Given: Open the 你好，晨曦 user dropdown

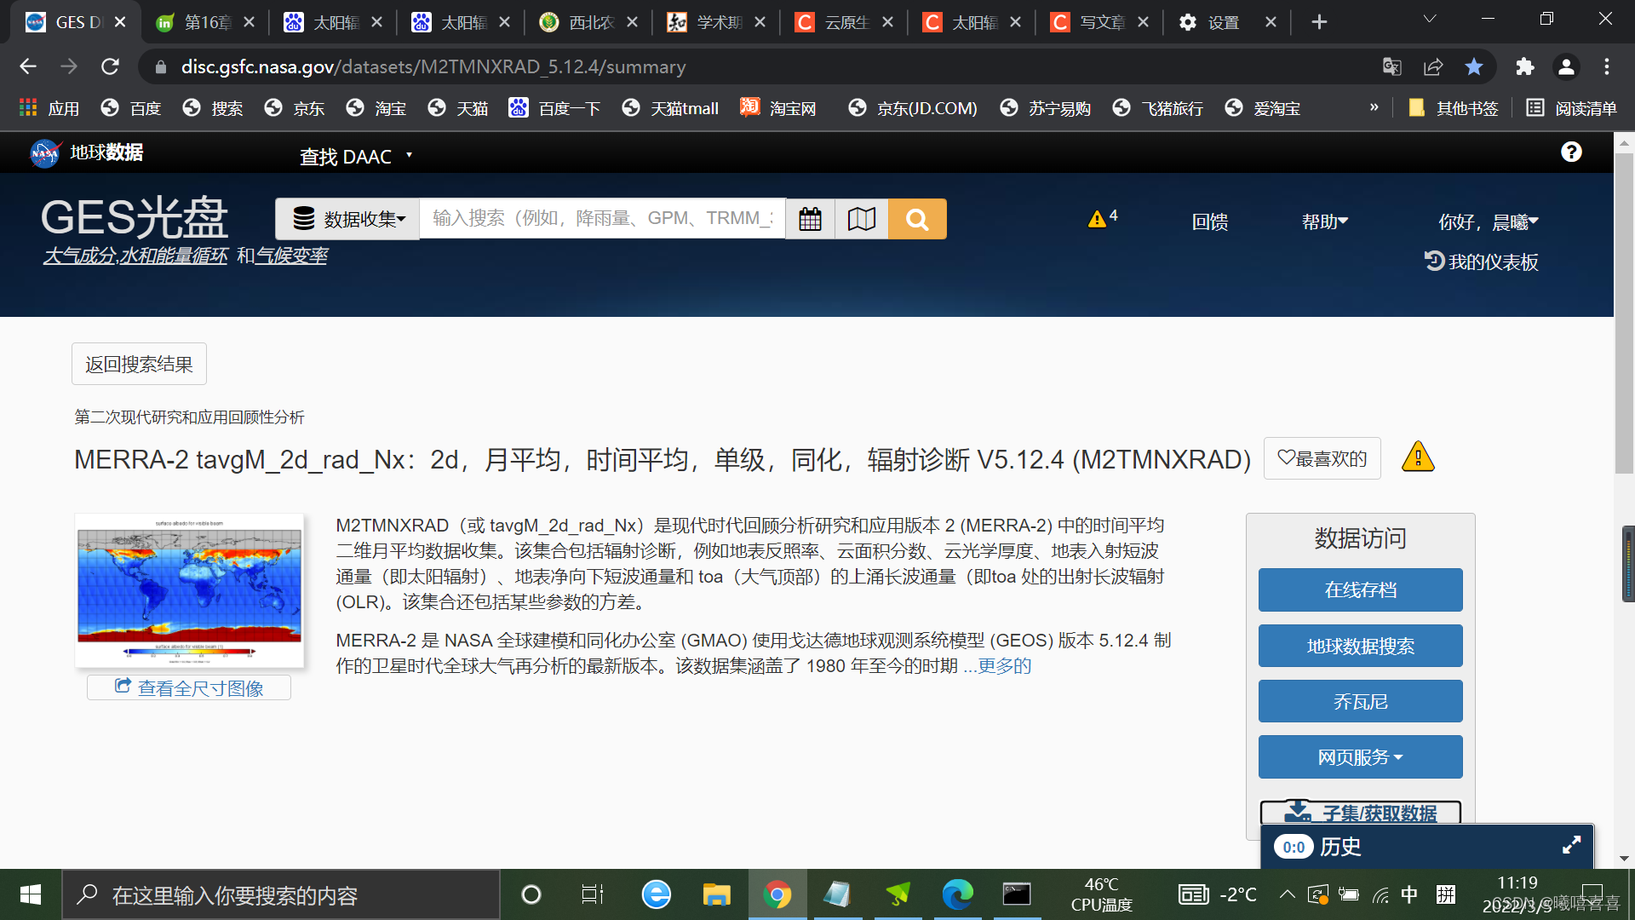Looking at the screenshot, I should 1489,221.
